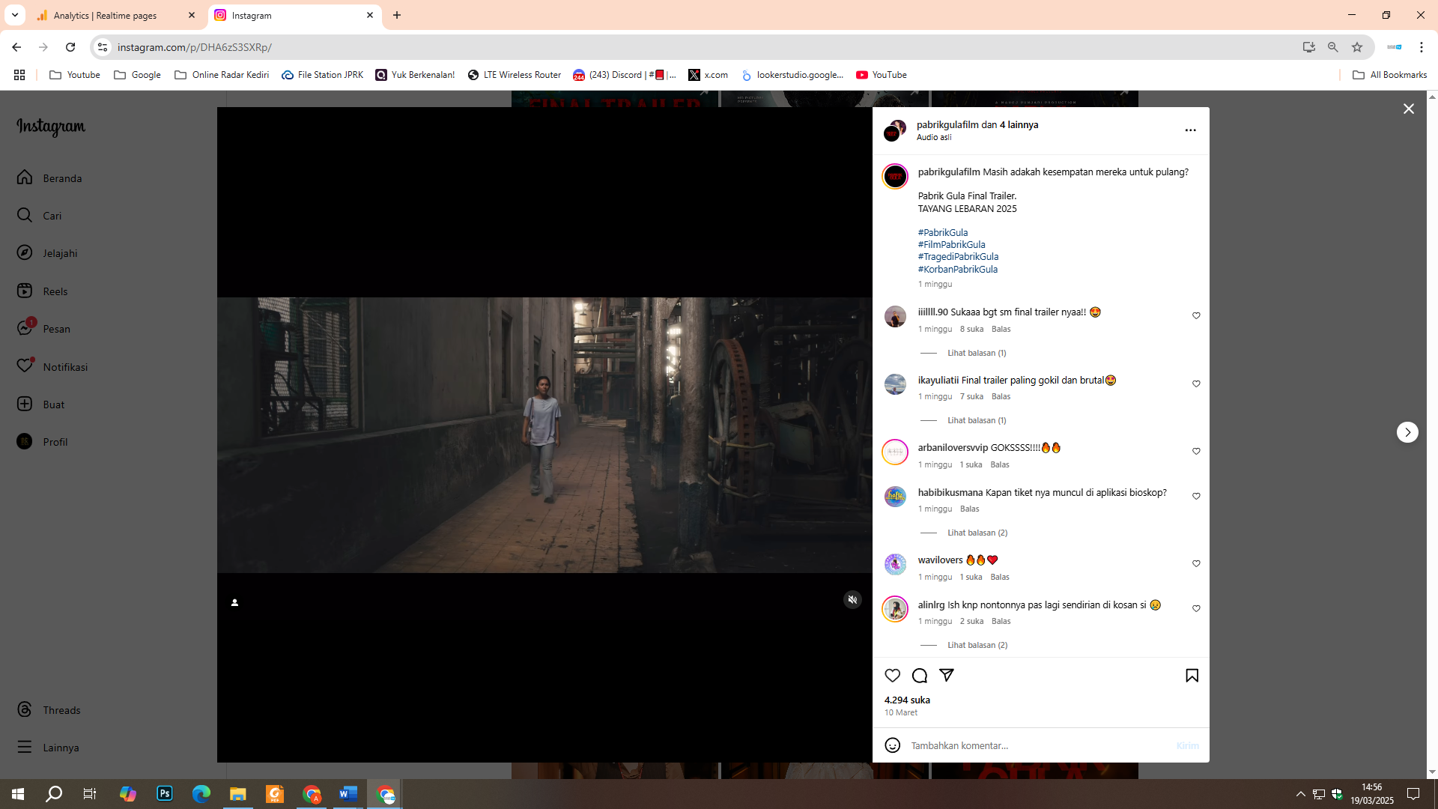Click the Kirim button

[1187, 745]
